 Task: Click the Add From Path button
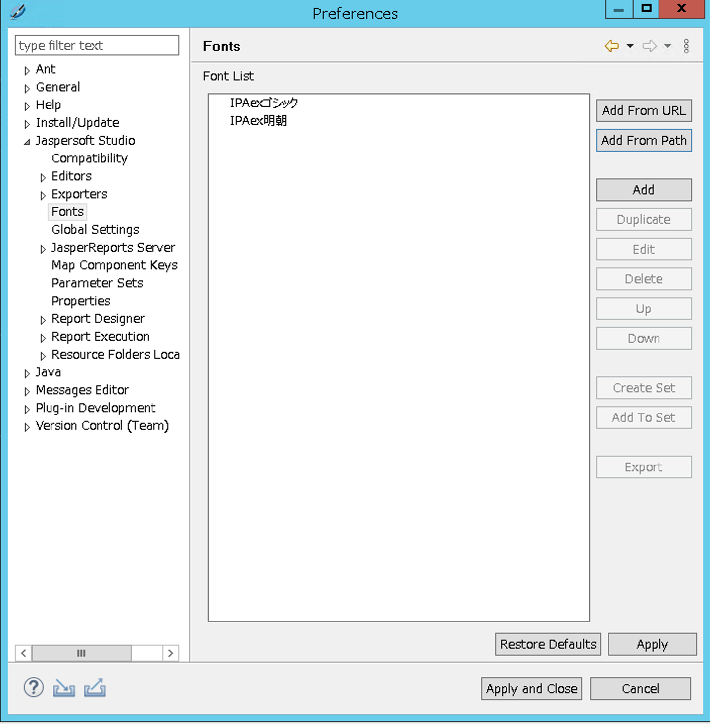(x=644, y=140)
